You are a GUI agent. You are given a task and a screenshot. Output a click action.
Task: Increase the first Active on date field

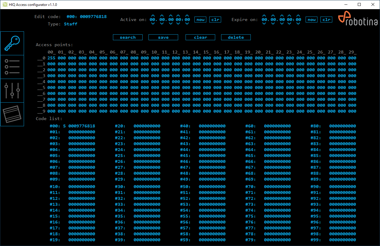tap(153, 16)
